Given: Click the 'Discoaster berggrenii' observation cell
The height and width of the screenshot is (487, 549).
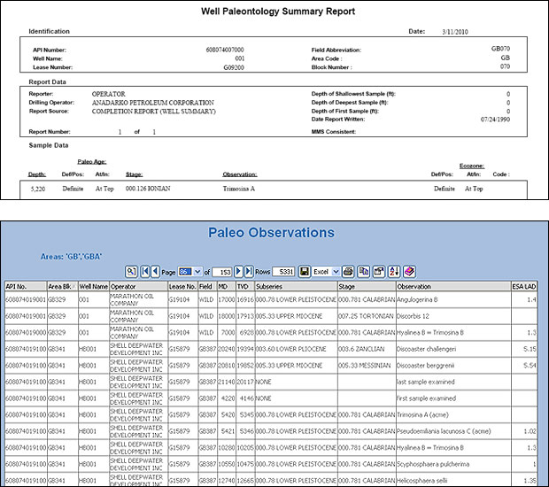Looking at the screenshot, I should pos(453,366).
